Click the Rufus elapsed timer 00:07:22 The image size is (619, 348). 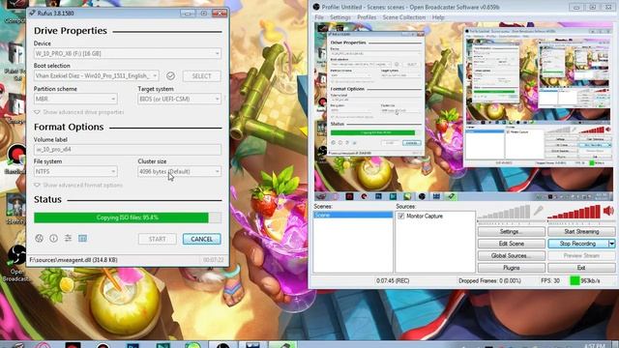(x=213, y=260)
